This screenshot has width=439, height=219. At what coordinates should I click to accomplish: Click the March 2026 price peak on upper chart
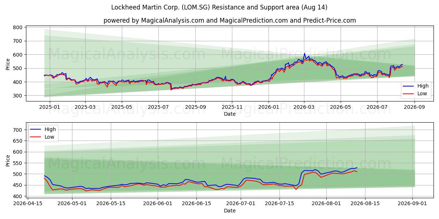pyautogui.click(x=304, y=54)
